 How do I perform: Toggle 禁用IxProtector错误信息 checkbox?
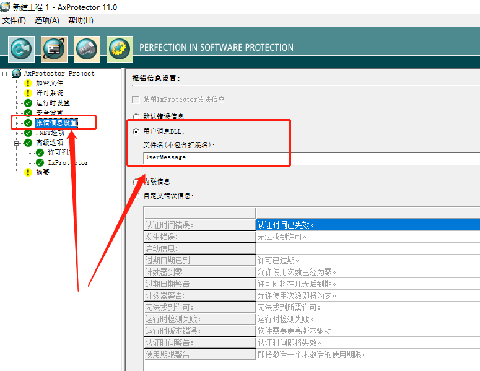tap(136, 100)
